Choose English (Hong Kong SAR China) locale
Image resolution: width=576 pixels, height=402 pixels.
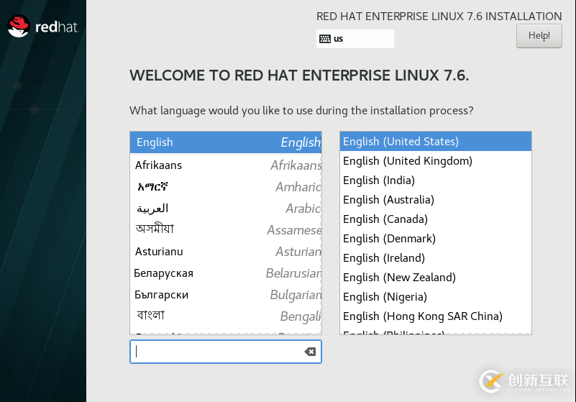pos(435,316)
